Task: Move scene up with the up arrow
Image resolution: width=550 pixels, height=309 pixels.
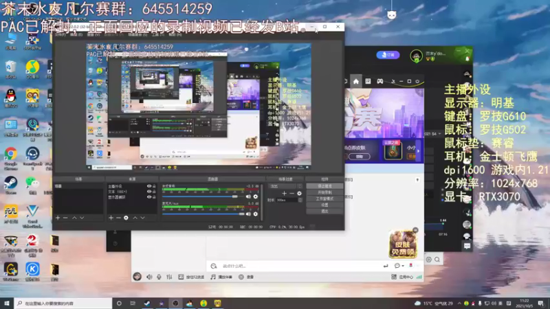Action: click(74, 218)
